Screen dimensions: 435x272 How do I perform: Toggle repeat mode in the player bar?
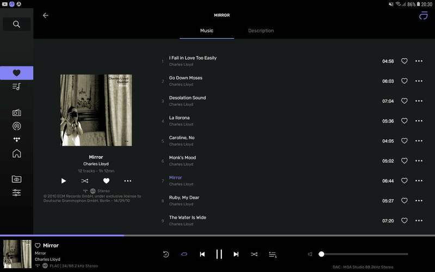184,254
